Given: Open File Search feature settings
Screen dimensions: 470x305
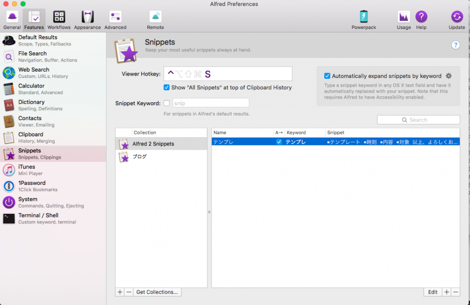Looking at the screenshot, I should coord(53,56).
